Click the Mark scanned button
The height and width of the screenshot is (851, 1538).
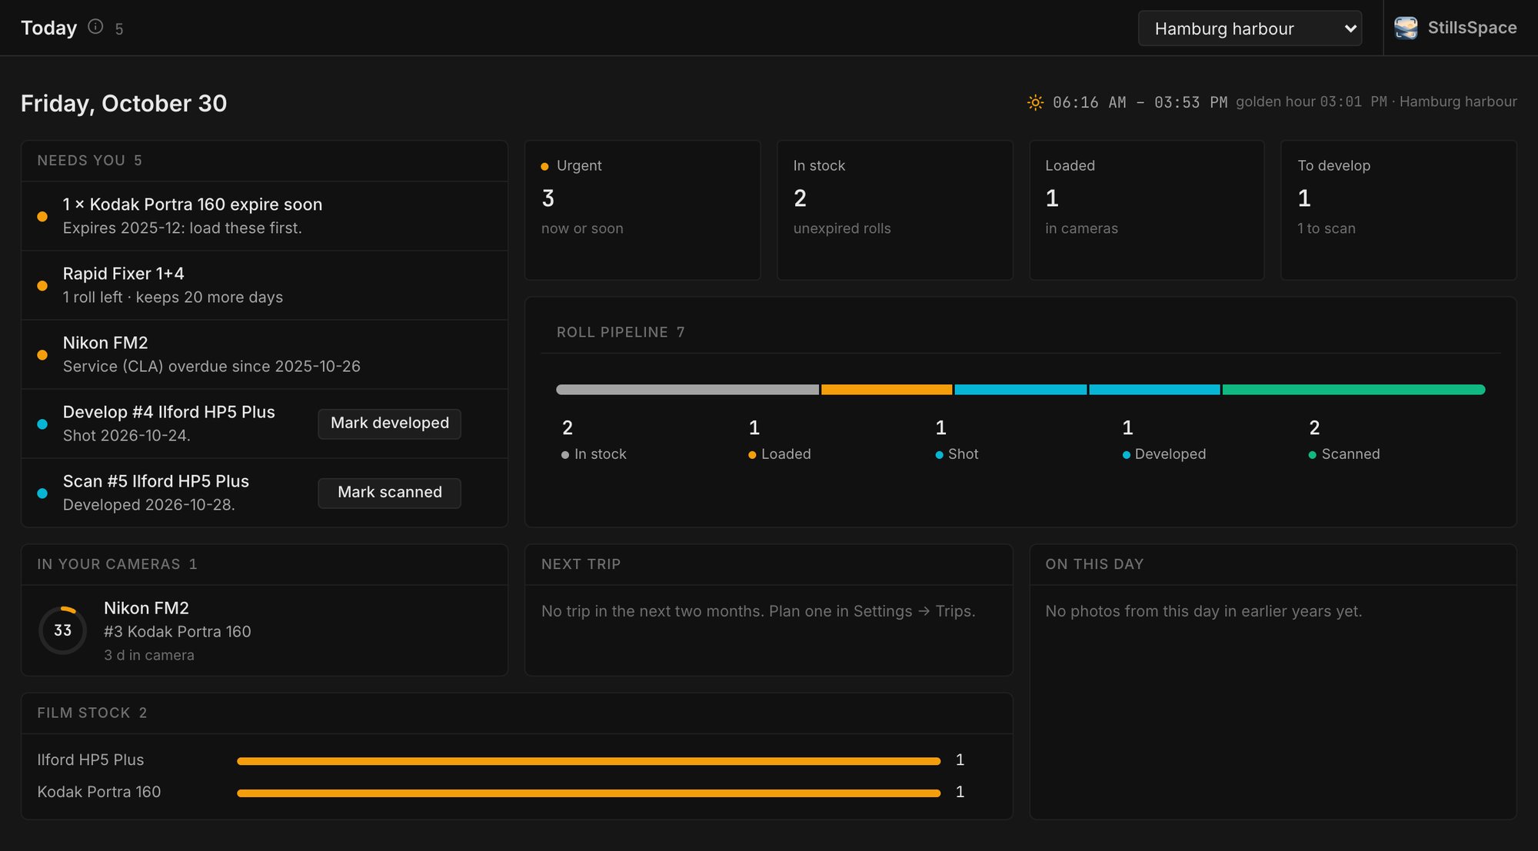point(389,493)
